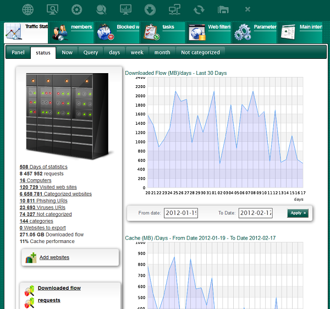Click the tasks tab label
The height and width of the screenshot is (309, 330).
point(168,27)
